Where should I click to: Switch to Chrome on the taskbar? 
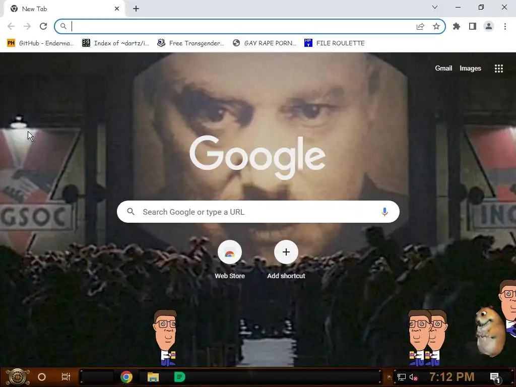126,377
